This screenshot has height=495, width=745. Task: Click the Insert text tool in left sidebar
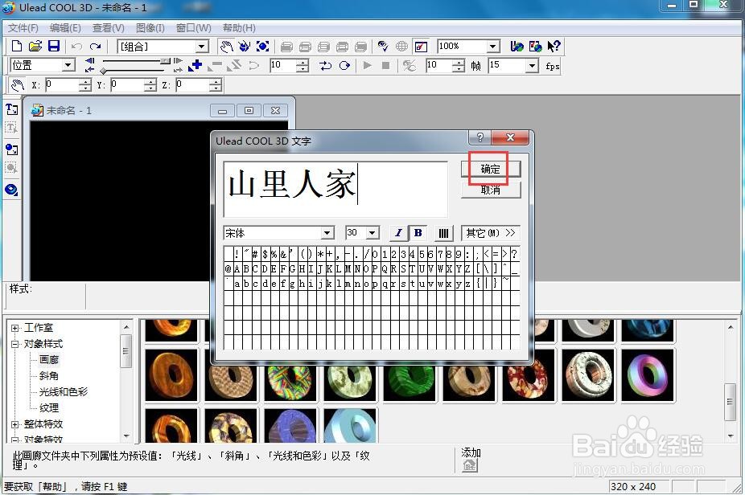pos(11,109)
